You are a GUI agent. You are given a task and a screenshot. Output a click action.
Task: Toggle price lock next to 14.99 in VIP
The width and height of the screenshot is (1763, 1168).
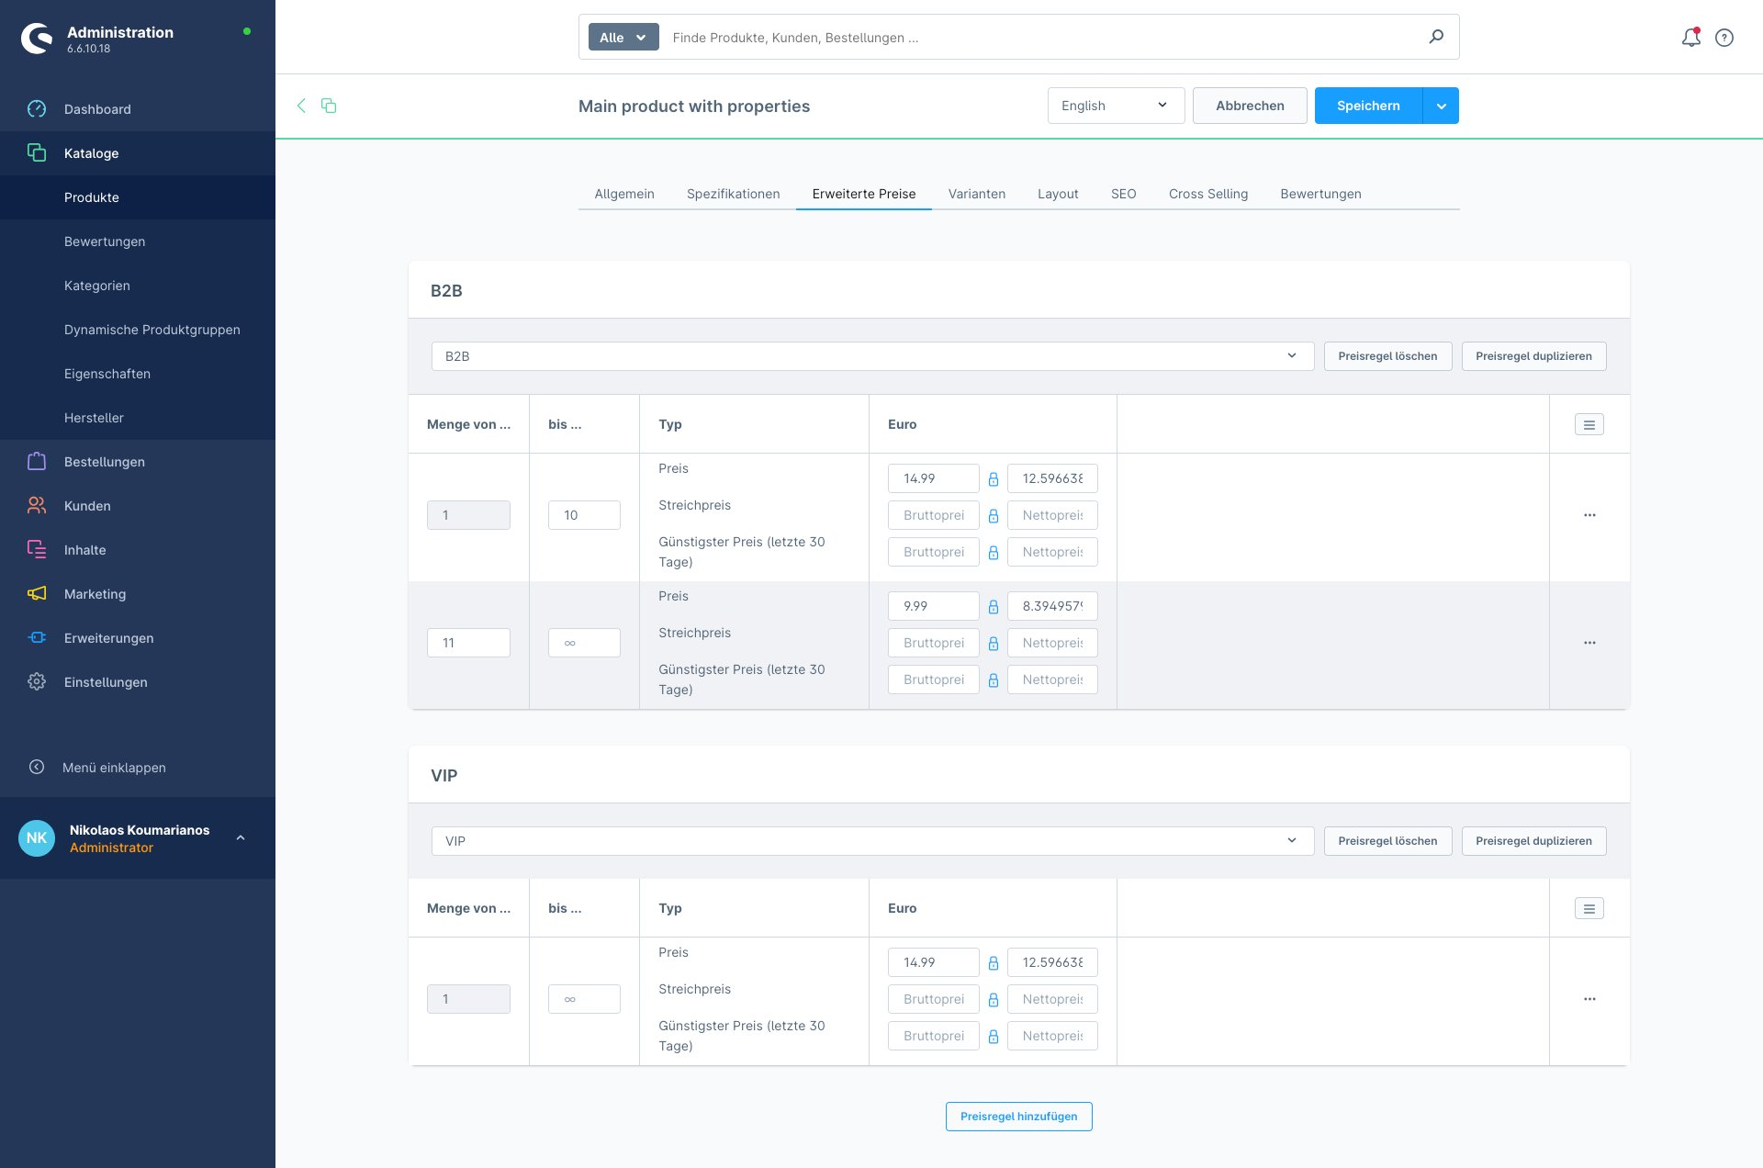click(x=994, y=963)
